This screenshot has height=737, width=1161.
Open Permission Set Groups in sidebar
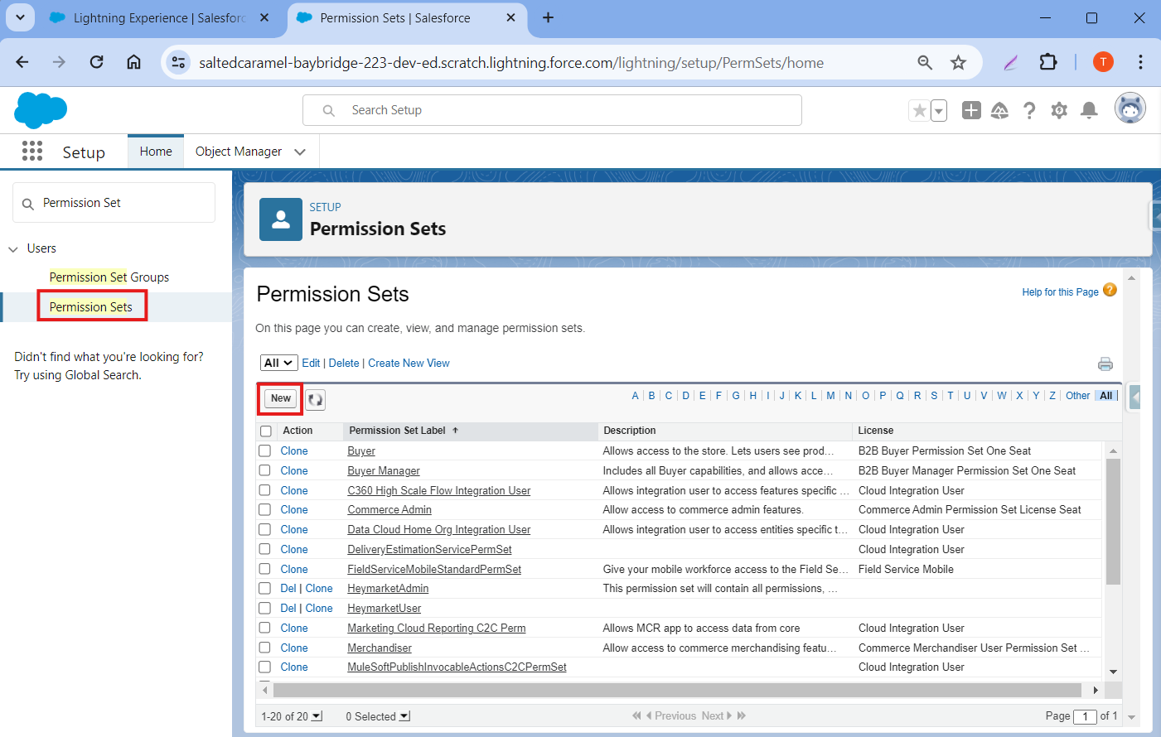109,277
